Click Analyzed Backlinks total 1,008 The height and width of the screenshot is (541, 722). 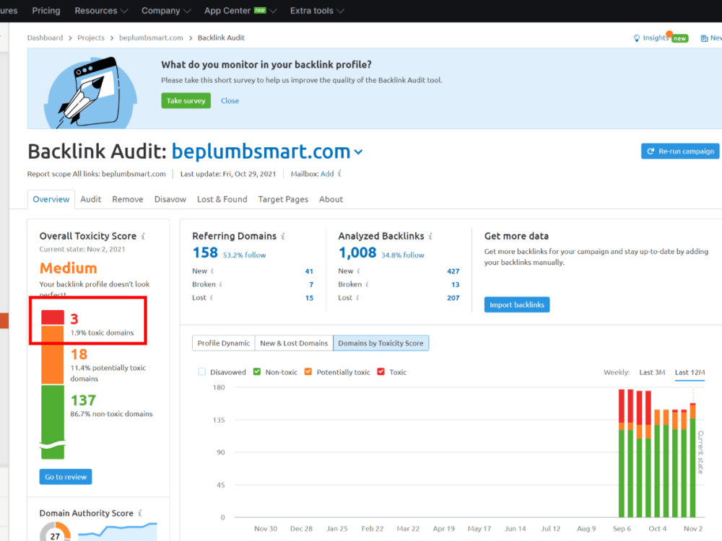[x=357, y=252]
